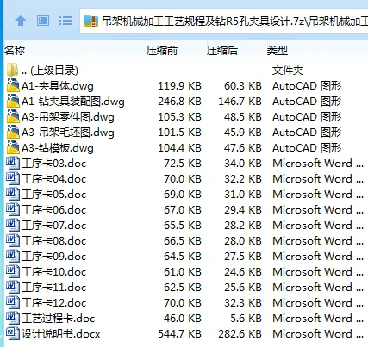Select file name 工序卡04.doc
The width and height of the screenshot is (368, 347).
(x=53, y=179)
